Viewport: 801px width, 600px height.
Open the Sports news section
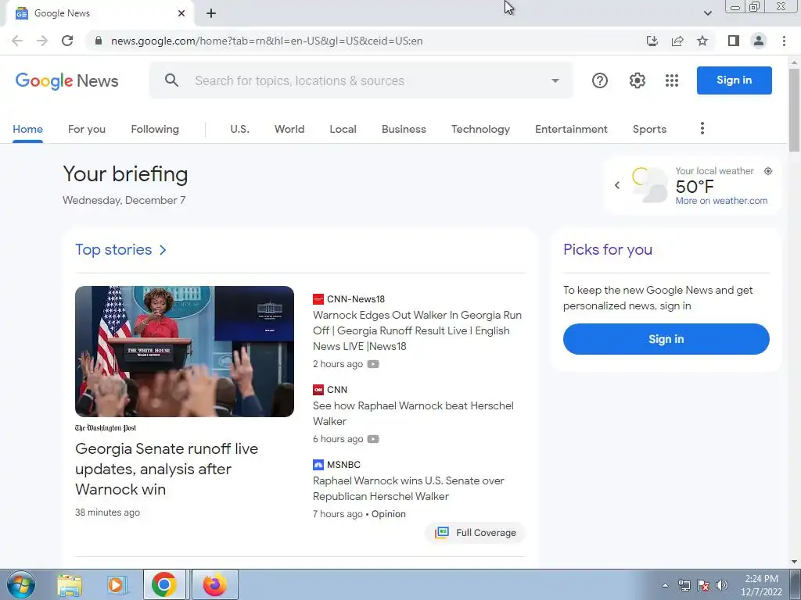click(649, 129)
